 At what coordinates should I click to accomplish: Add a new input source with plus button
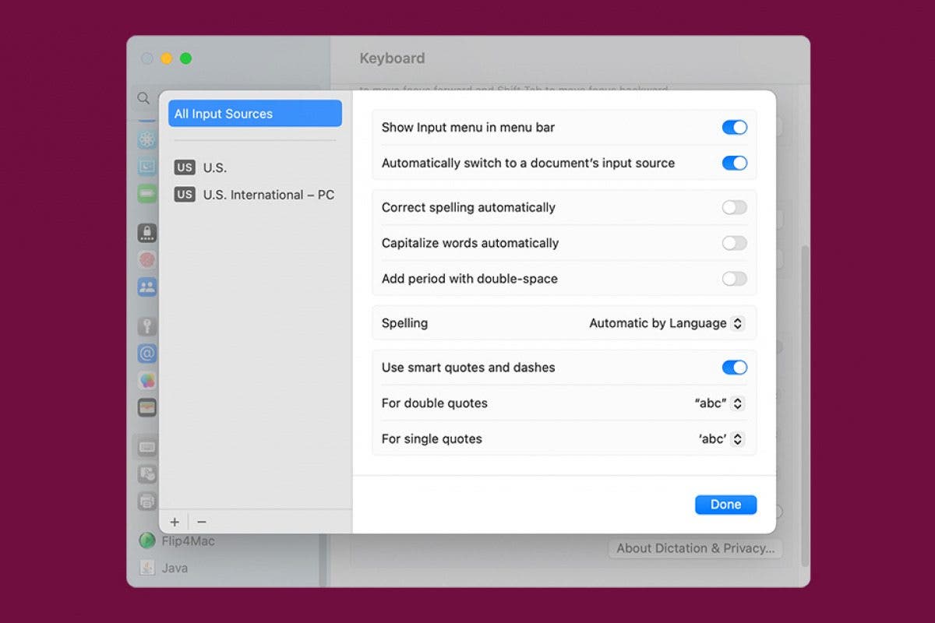pyautogui.click(x=175, y=522)
